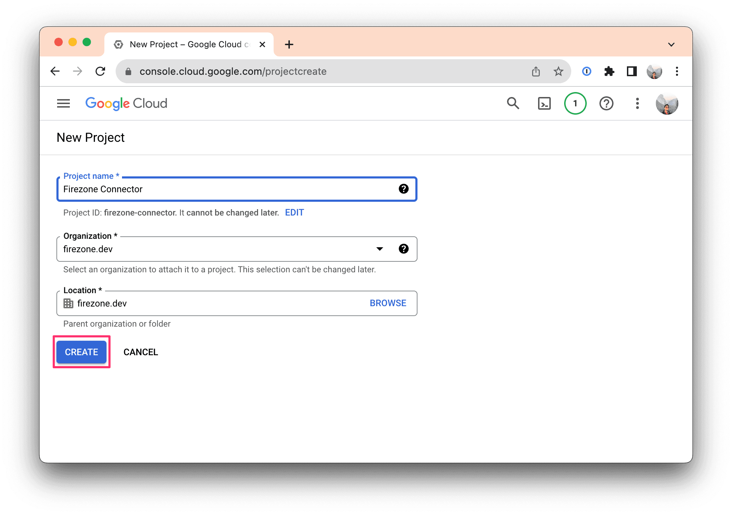Screen dimensions: 732x515
Task: Click BROWSE to choose a location
Action: pos(388,303)
